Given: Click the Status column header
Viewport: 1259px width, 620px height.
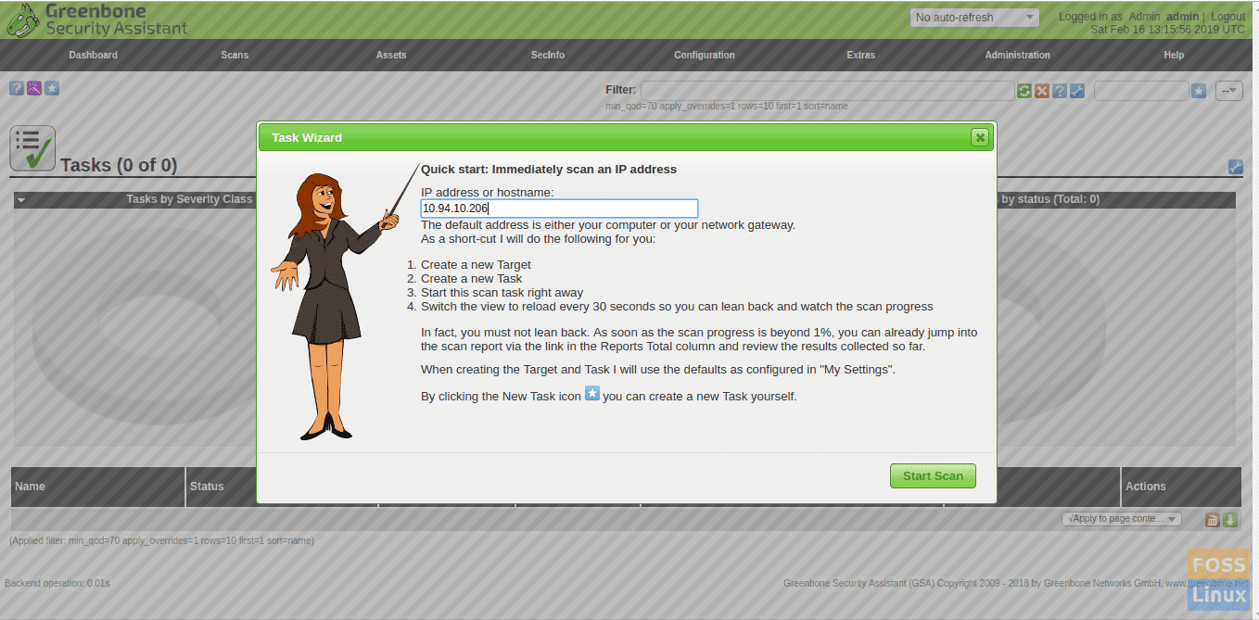Looking at the screenshot, I should [x=207, y=486].
